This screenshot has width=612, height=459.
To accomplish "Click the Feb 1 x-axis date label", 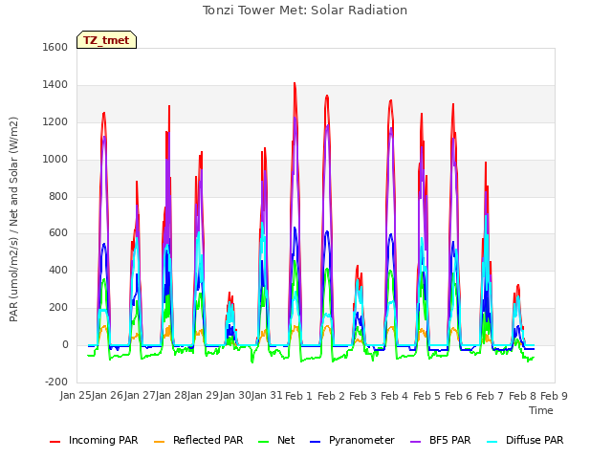I will click(299, 396).
